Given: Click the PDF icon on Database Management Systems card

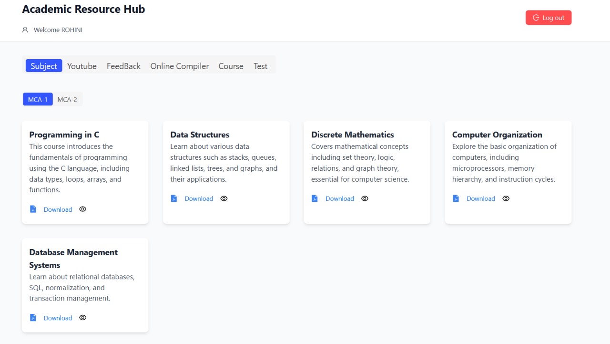Looking at the screenshot, I should 33,317.
